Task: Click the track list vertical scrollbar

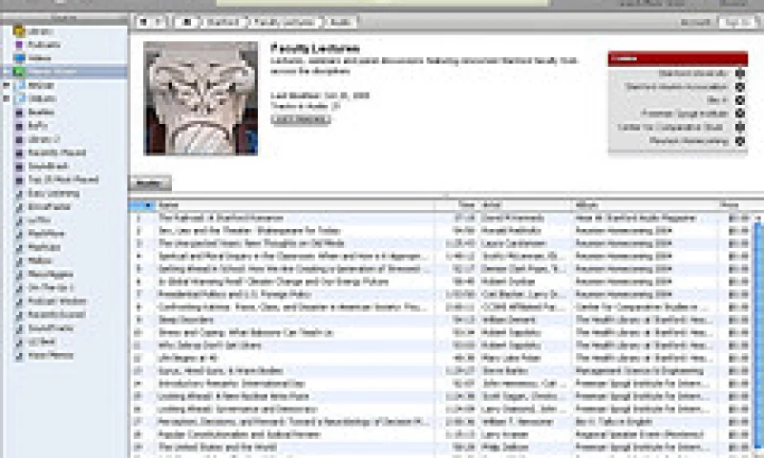Action: 758,334
